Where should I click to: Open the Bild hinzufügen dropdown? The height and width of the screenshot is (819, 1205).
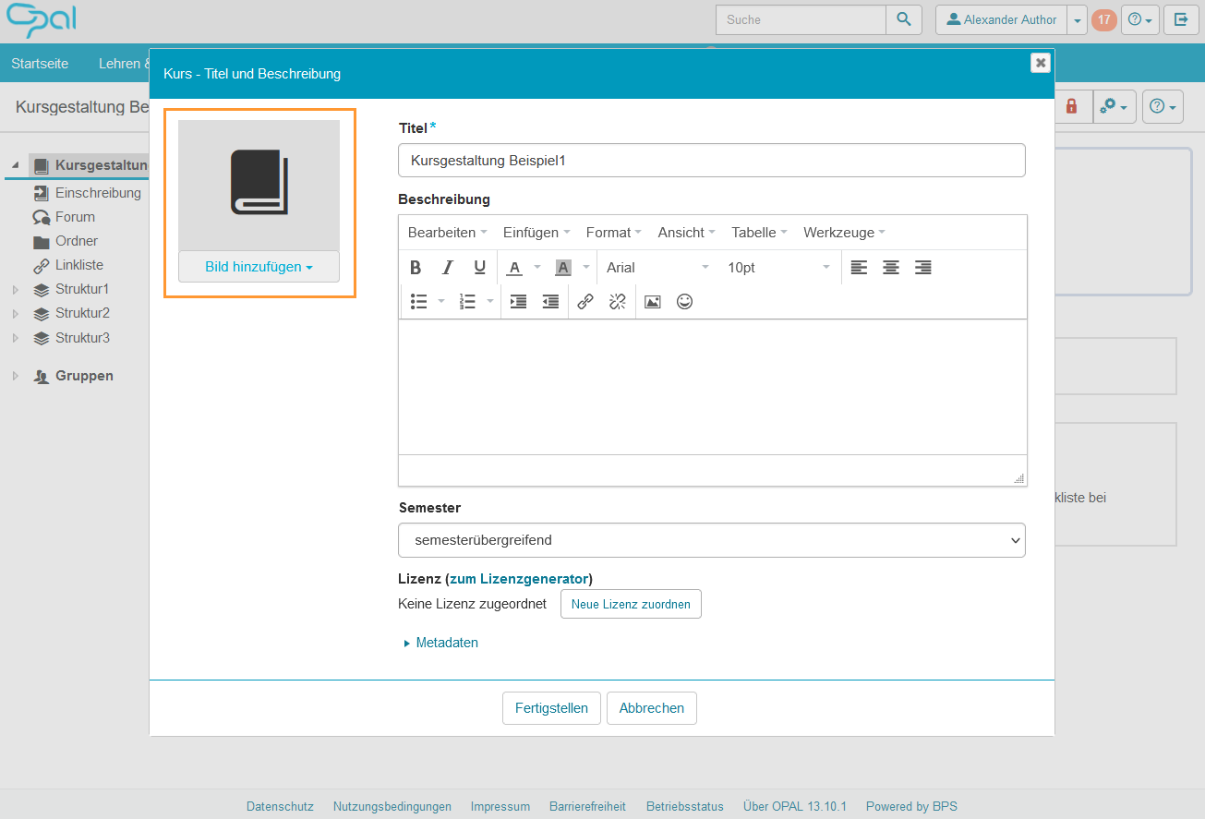point(259,267)
